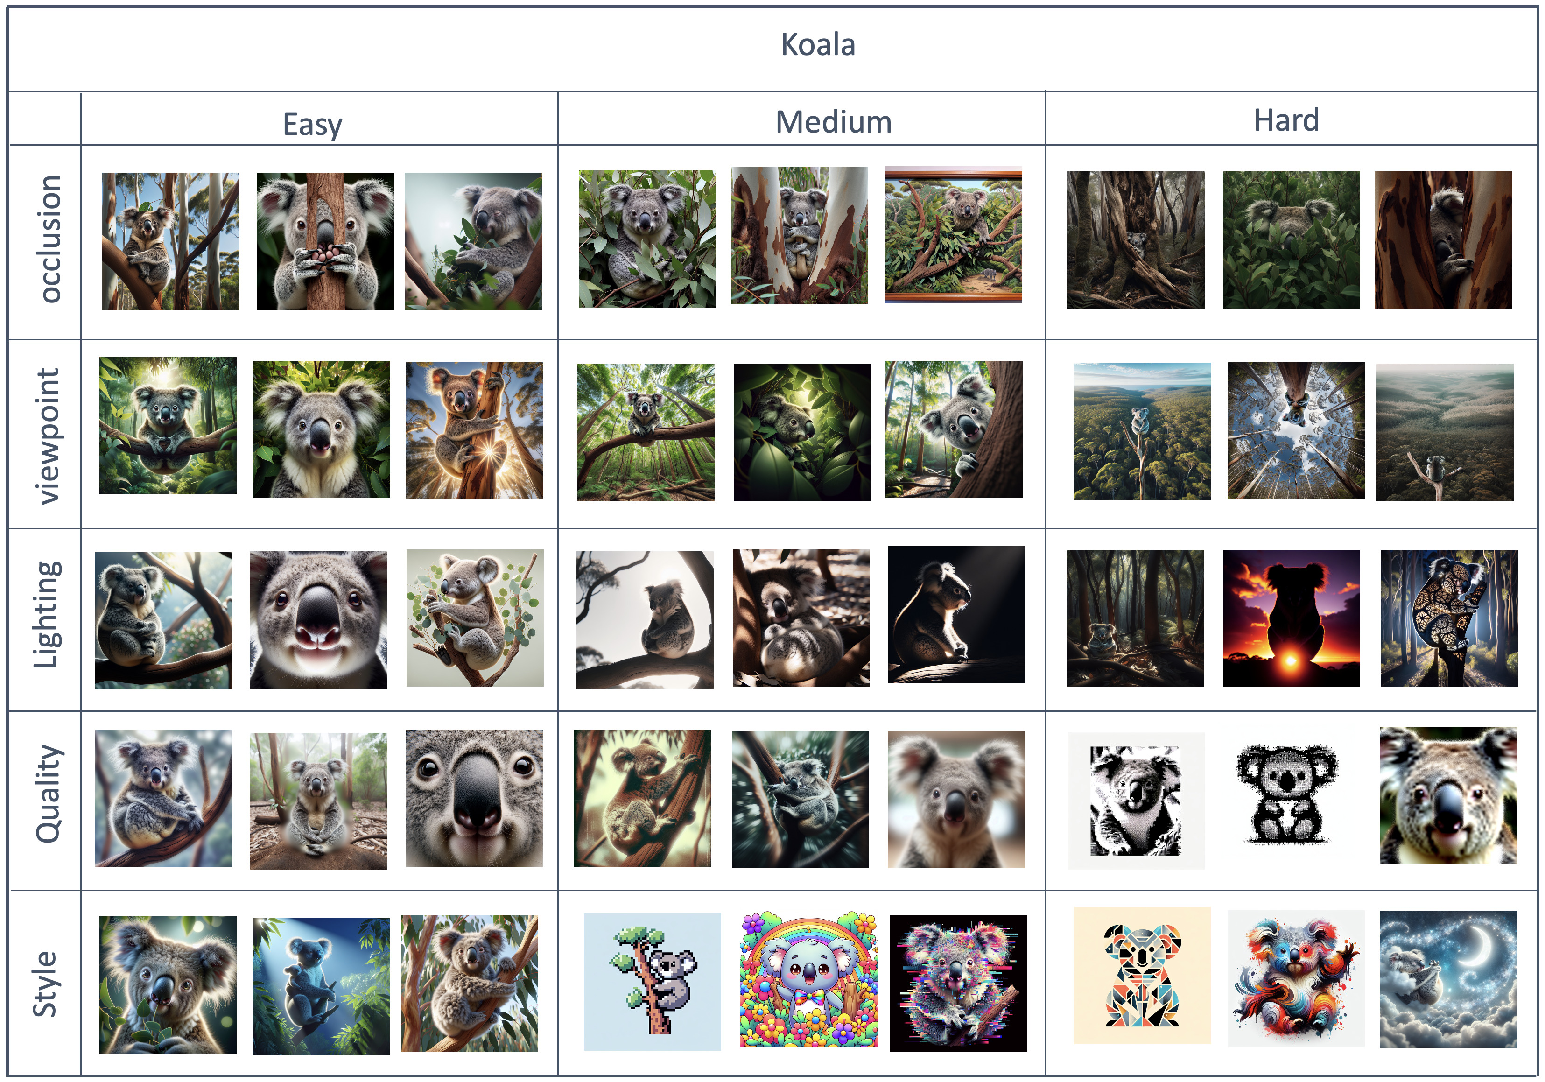Click the Koala title heading
The width and height of the screenshot is (1545, 1082).
(818, 45)
